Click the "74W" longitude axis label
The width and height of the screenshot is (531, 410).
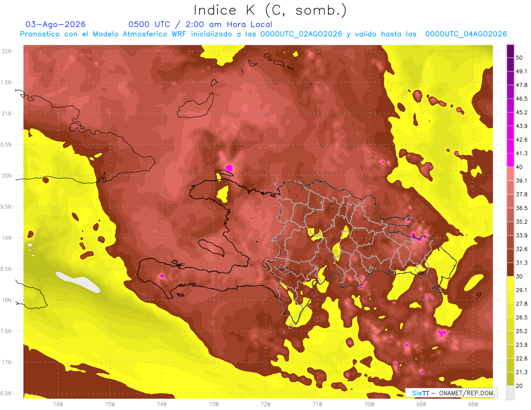162,404
